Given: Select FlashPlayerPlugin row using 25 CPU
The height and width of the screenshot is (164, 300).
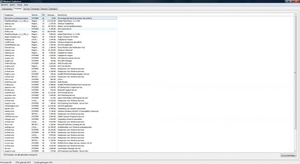Looking at the screenshot, I should coord(60,21).
